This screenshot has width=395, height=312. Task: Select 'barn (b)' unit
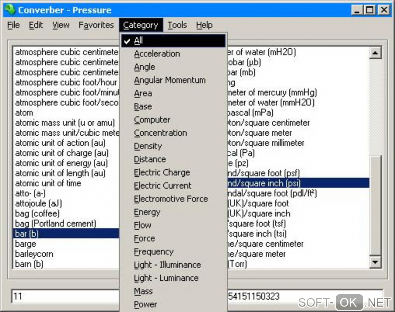tap(66, 264)
